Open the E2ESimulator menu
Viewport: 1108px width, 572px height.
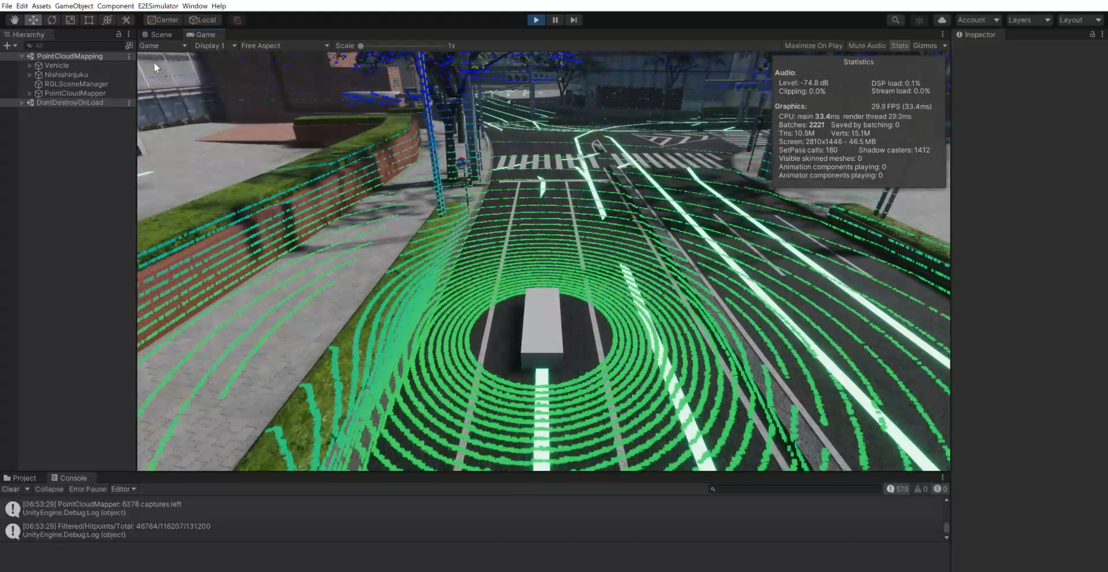tap(158, 6)
